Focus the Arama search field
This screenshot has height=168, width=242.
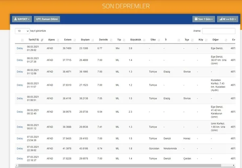219,31
